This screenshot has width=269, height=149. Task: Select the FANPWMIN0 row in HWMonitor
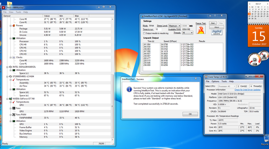point(57,118)
